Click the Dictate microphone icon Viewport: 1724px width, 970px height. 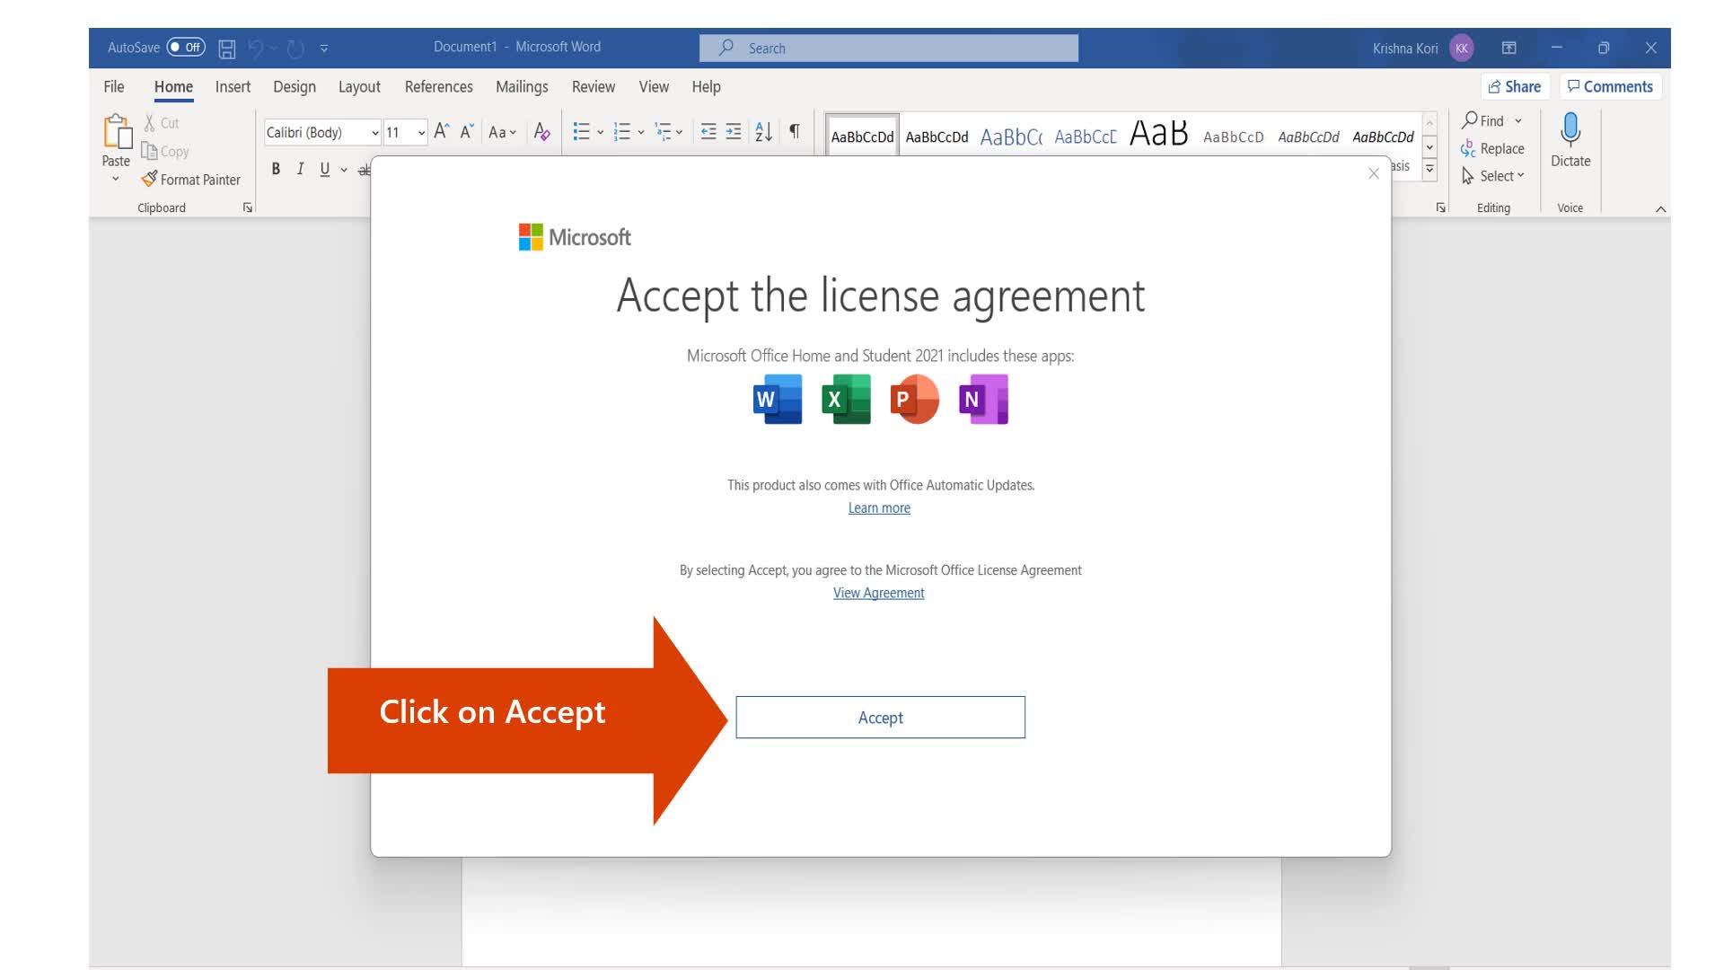tap(1570, 139)
